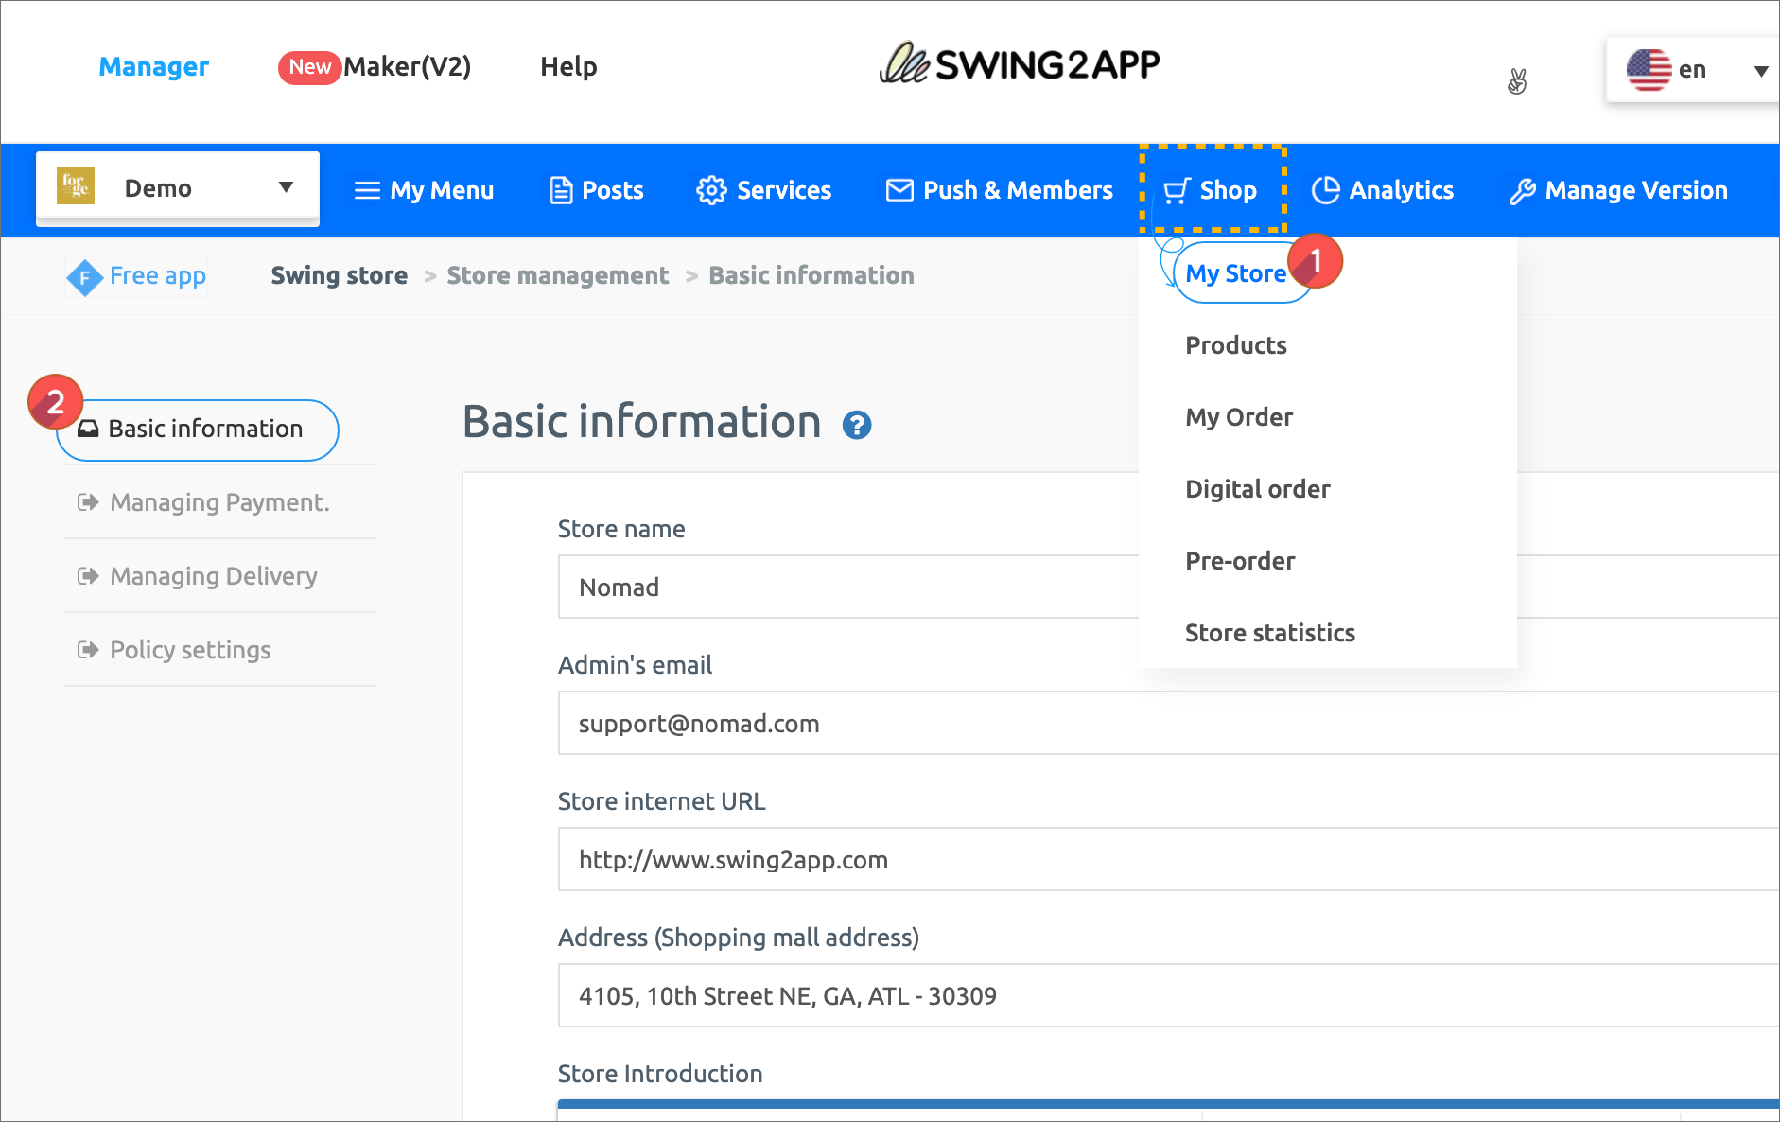Open the Services gear menu
Screen dimensions: 1780x1122
point(763,190)
